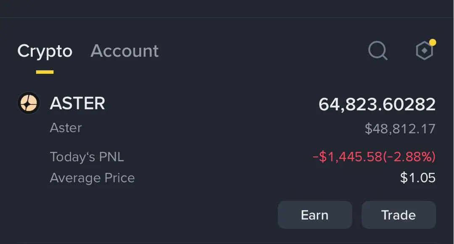Tap the $1.05 average price value

tap(417, 178)
